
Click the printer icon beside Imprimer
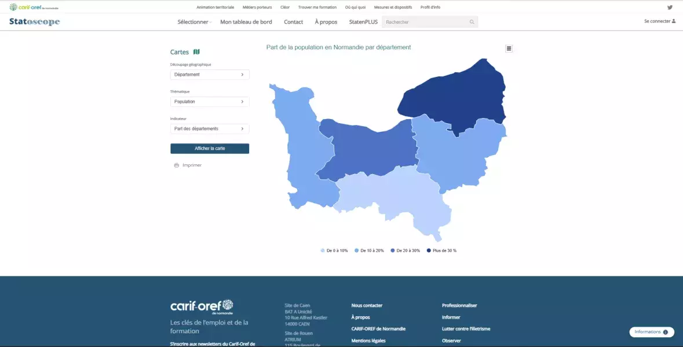tap(177, 165)
